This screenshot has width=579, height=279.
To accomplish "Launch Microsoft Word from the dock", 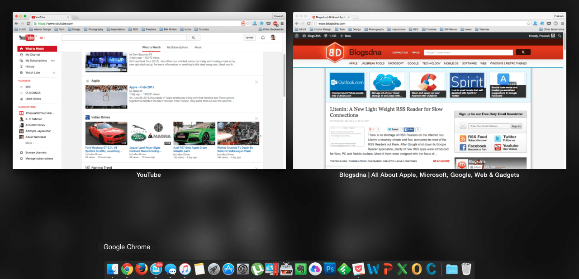I will pos(373,269).
